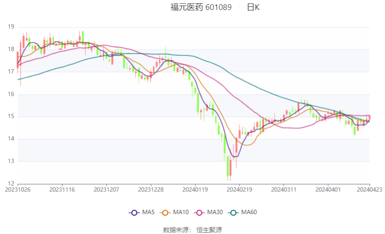Click the orange MA10 circle marker
Viewport: 385px width, 234px height.
click(x=165, y=212)
